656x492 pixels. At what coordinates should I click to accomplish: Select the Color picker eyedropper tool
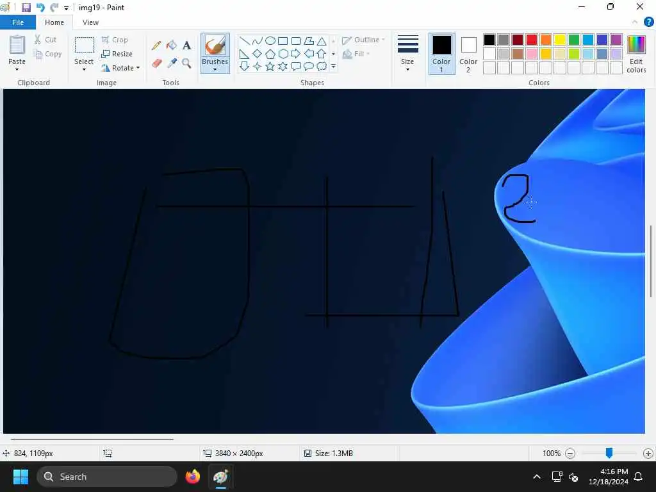click(172, 63)
